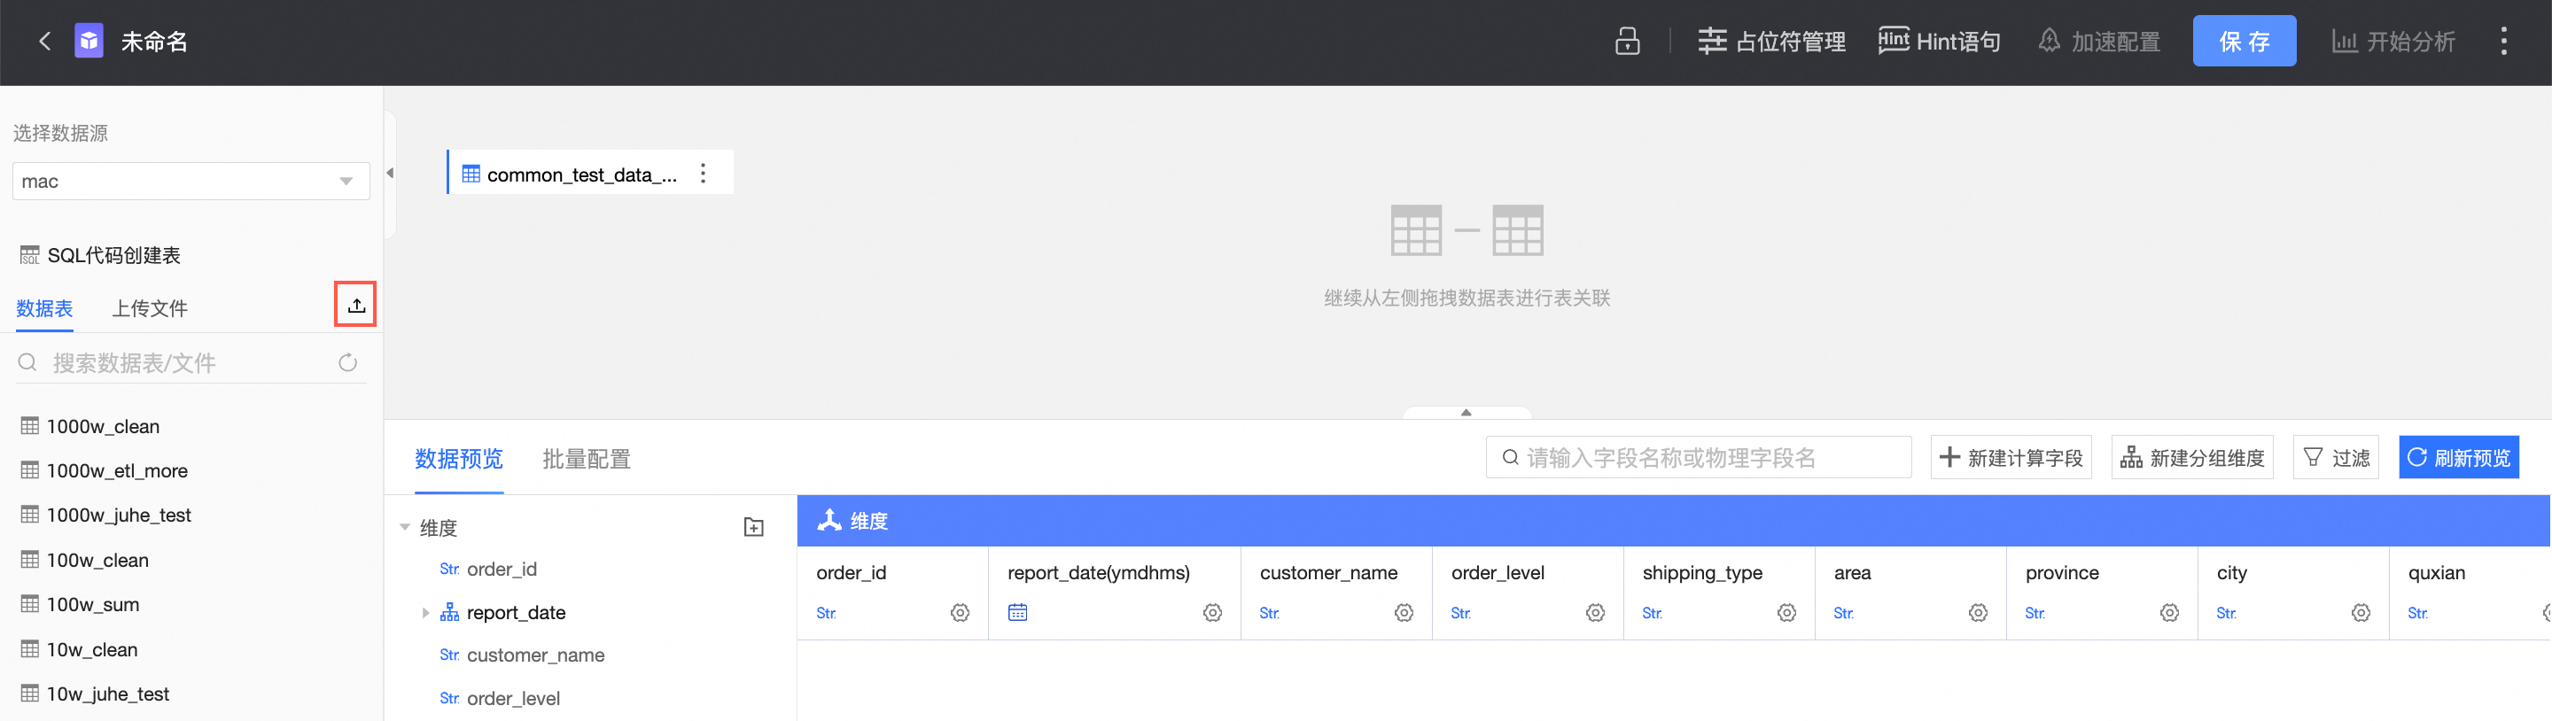Select customer_name in the dimension tree
Image resolution: width=2552 pixels, height=721 pixels.
click(535, 655)
